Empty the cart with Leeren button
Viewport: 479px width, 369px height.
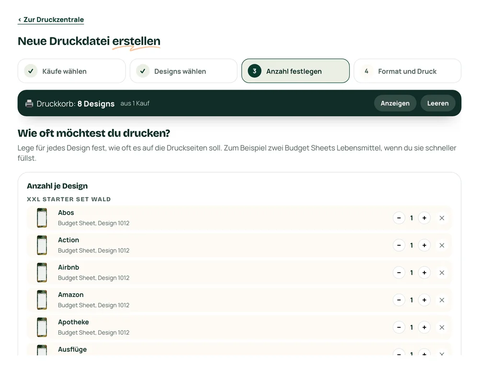tap(438, 103)
